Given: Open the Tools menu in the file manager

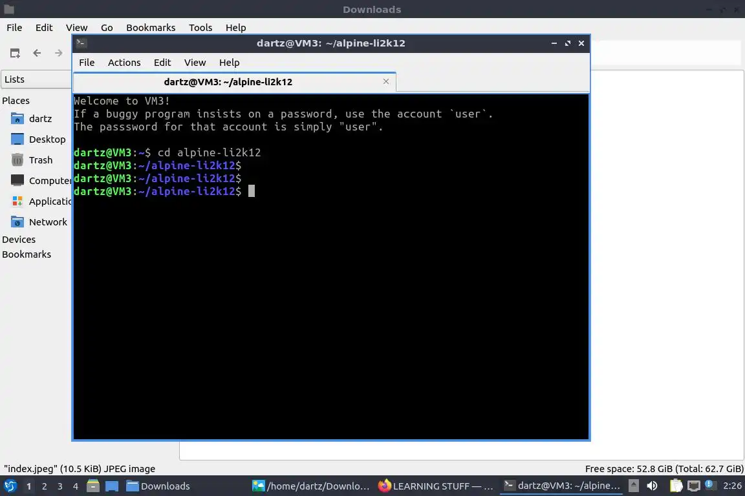Looking at the screenshot, I should (x=200, y=28).
